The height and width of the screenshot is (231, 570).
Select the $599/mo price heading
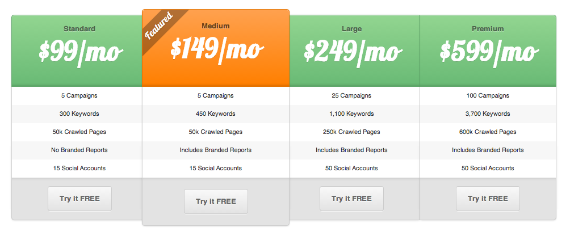[488, 52]
